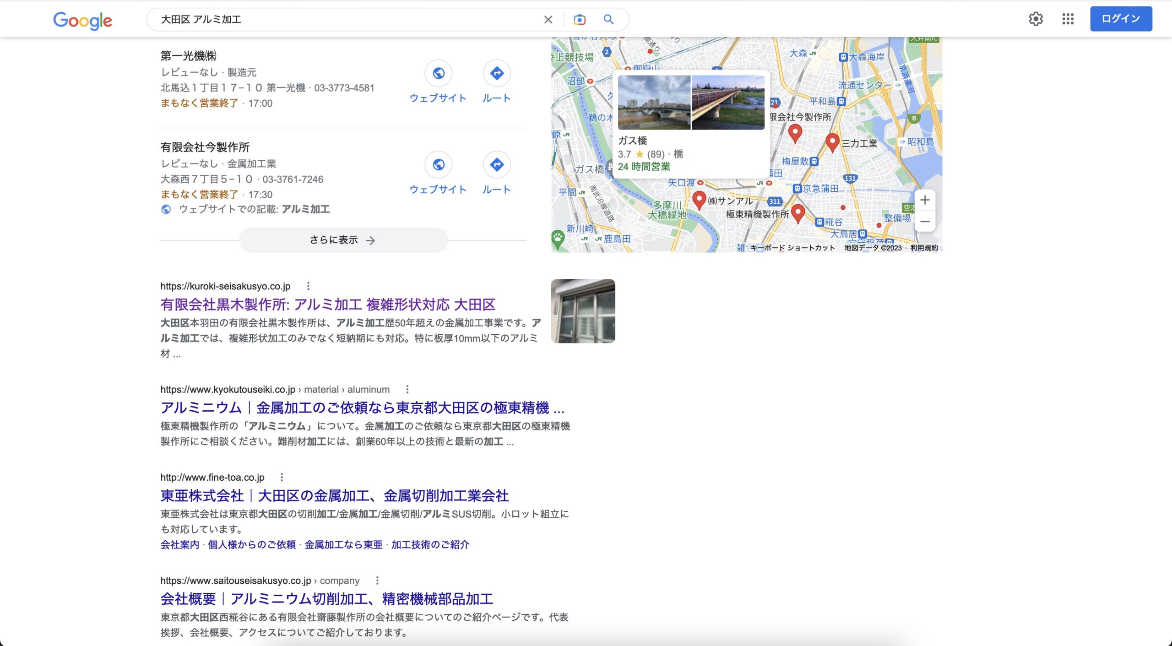Click the kuroki-seisakusyo.co.jp URL text
Image resolution: width=1172 pixels, height=646 pixels.
coord(225,286)
